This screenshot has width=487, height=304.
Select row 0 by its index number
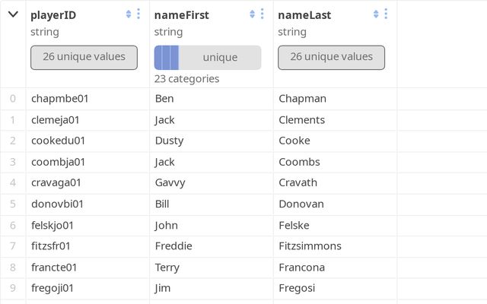click(12, 99)
